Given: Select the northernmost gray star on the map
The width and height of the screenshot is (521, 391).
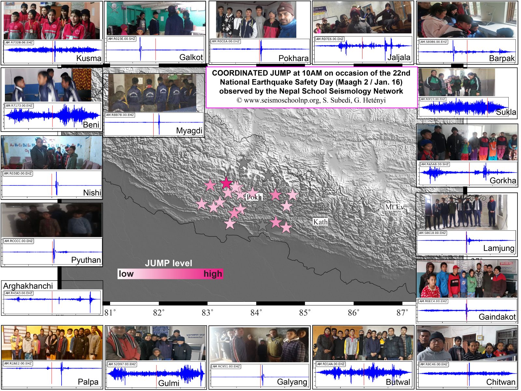Looking at the screenshot, I should (243, 162).
